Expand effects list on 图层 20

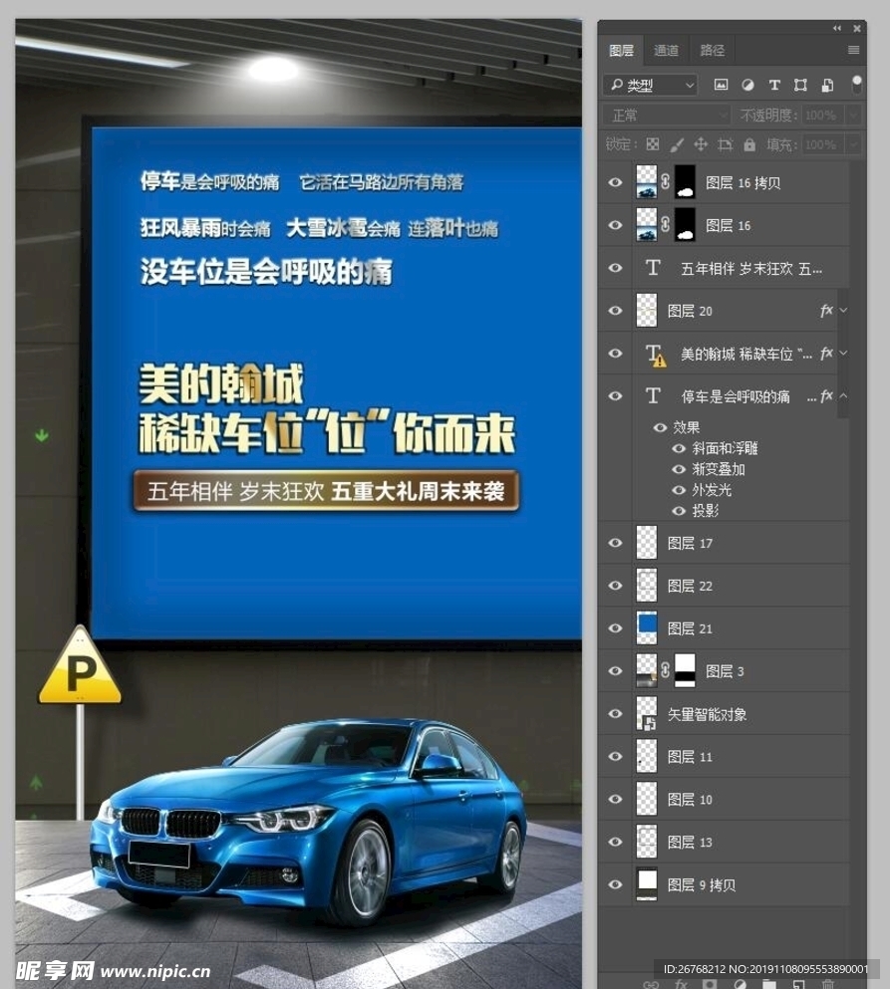coord(844,311)
